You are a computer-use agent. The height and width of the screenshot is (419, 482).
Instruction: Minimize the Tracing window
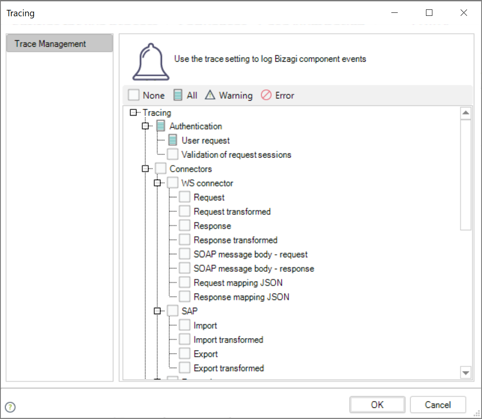(x=395, y=12)
